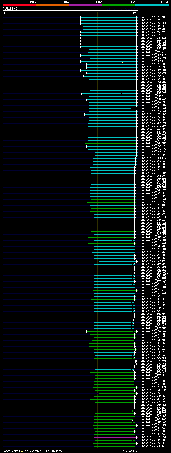Click the alignment arrowhead of the A8TUA1 row
171x453 pixels.
131,108
